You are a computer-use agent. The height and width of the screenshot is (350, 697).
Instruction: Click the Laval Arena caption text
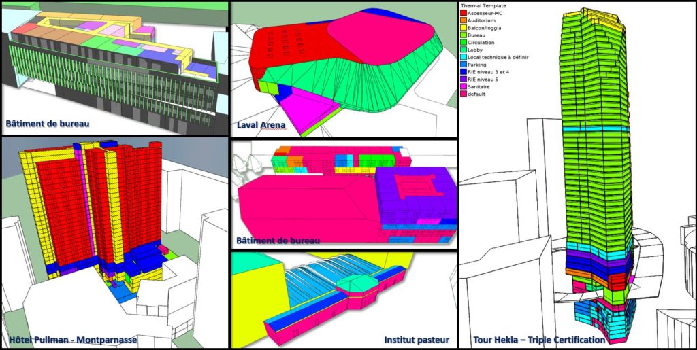[x=263, y=125]
